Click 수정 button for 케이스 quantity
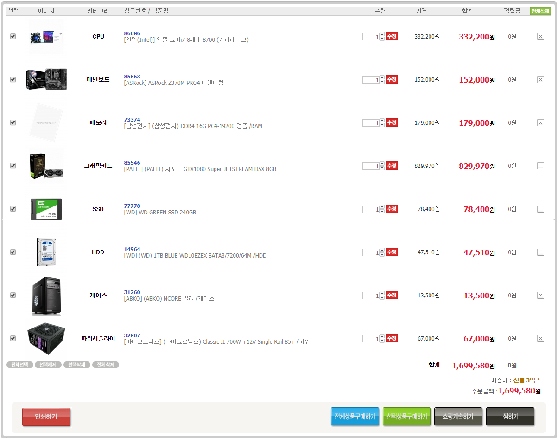 pos(392,295)
